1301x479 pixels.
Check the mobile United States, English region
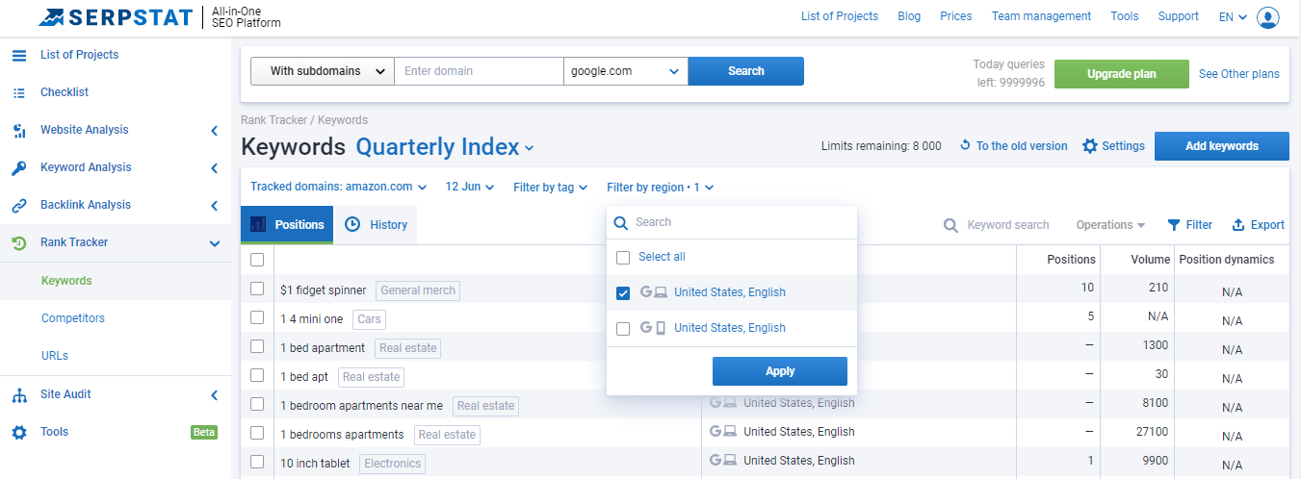[623, 328]
